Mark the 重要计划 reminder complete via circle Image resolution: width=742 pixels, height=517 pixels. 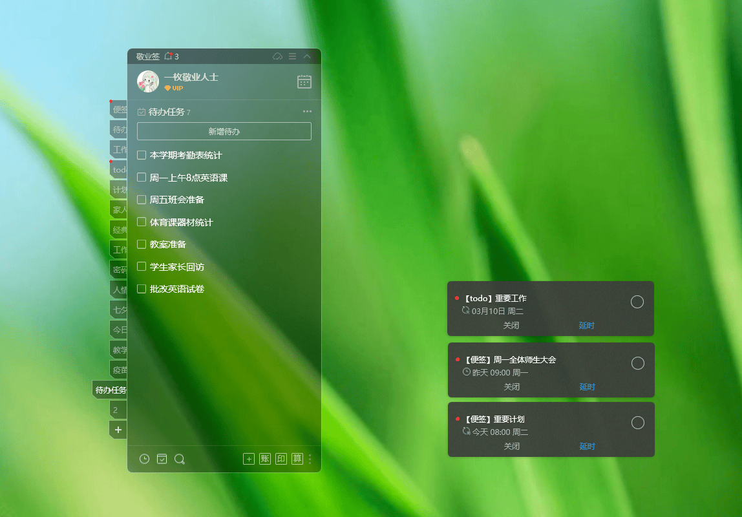637,423
